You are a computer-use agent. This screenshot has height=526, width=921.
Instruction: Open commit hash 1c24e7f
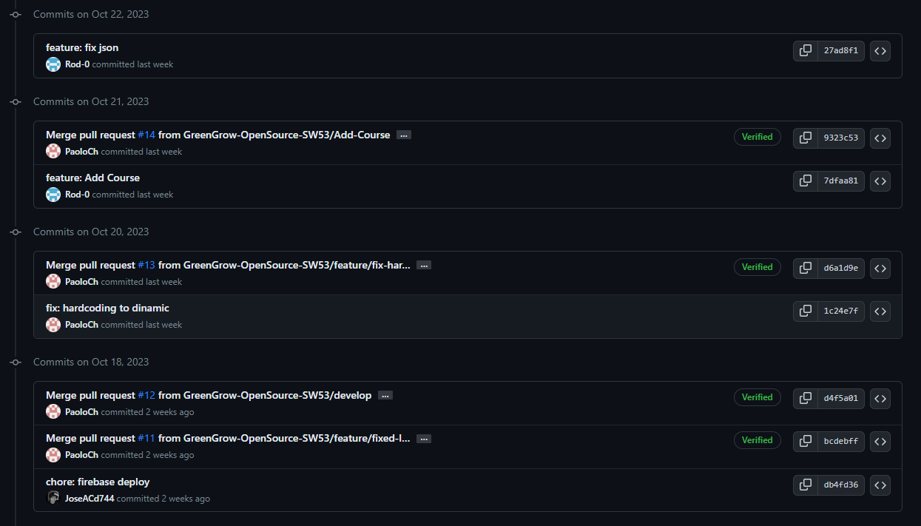(x=841, y=311)
